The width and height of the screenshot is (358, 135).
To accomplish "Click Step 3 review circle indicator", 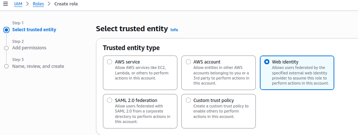I will (x=7, y=66).
